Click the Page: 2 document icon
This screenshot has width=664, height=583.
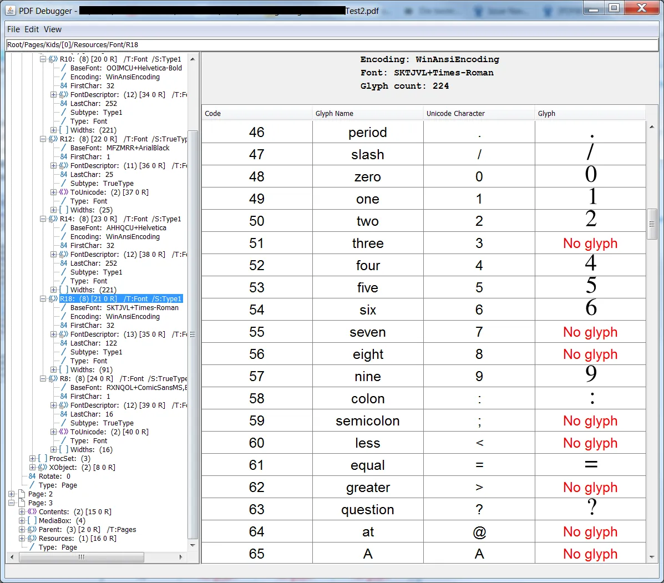point(22,494)
